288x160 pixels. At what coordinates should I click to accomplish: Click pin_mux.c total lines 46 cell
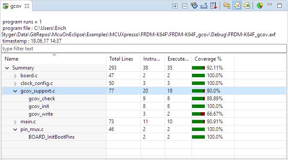(111, 129)
